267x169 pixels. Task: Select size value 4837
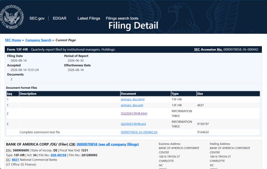pyautogui.click(x=200, y=105)
